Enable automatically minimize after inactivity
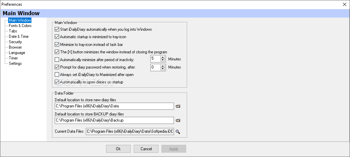 point(57,59)
